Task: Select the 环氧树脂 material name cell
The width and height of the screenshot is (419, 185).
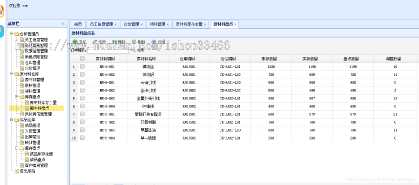Action: (x=149, y=122)
